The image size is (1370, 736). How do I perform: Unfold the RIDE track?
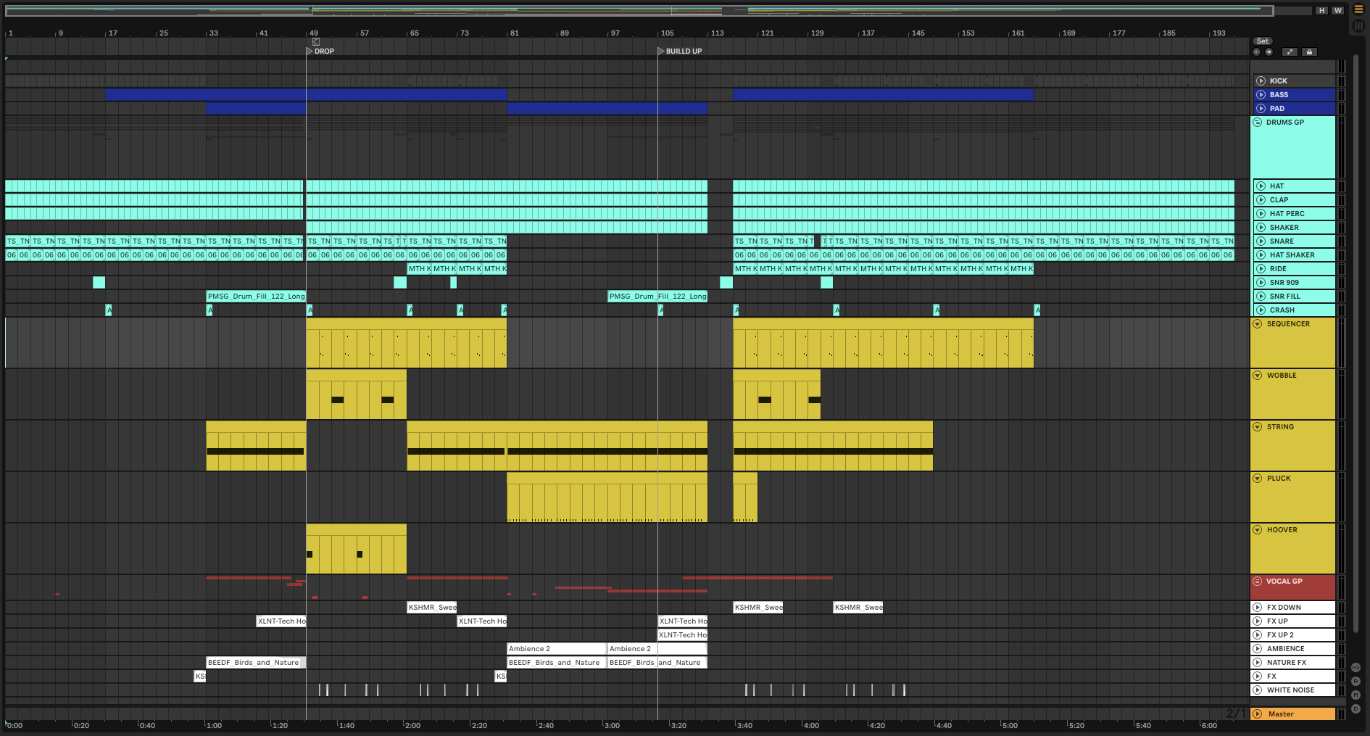point(1261,269)
